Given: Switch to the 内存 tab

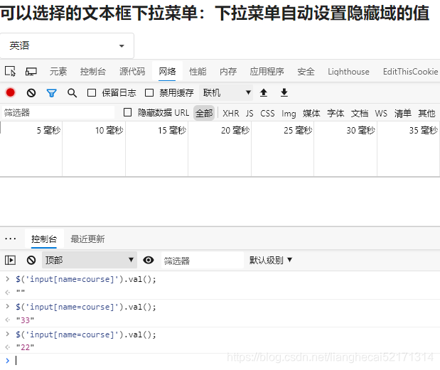Looking at the screenshot, I should pos(228,72).
